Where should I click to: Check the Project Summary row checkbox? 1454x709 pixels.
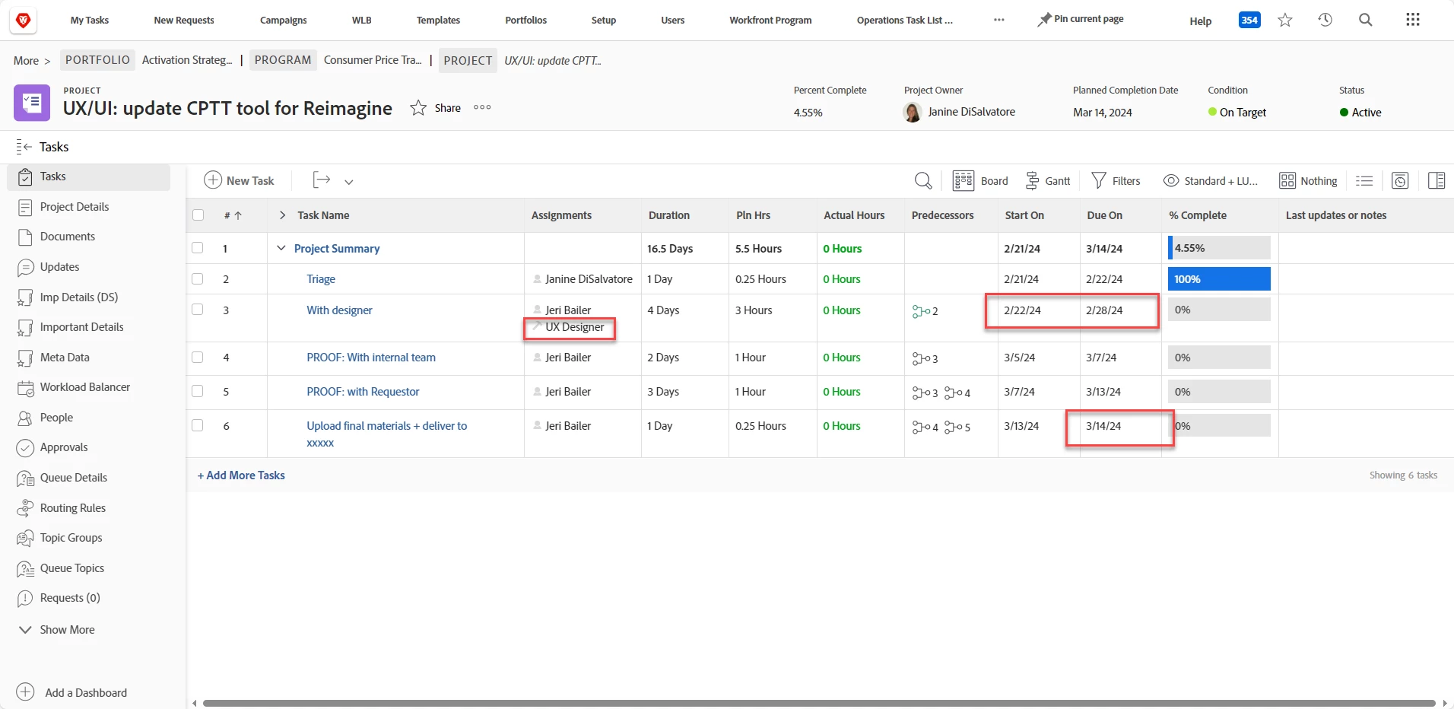click(198, 248)
